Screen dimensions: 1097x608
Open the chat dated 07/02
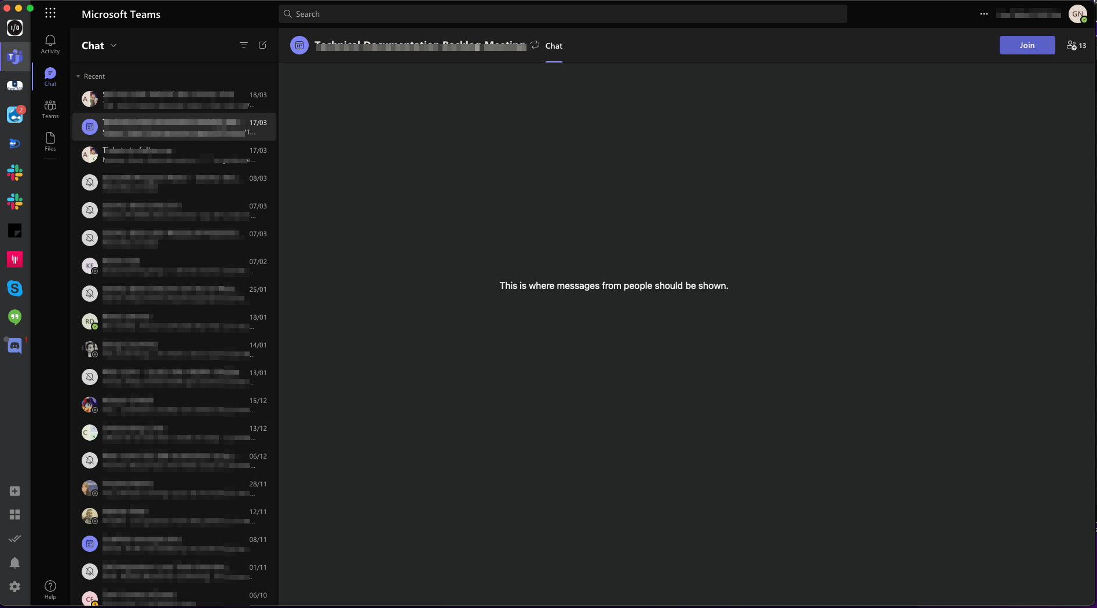[174, 266]
